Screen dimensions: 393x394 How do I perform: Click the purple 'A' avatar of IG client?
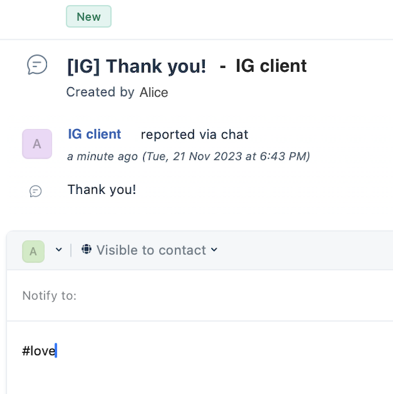click(x=37, y=144)
